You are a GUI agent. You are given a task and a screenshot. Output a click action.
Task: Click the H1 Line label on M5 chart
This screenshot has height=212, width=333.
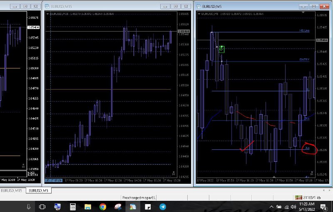point(304,30)
